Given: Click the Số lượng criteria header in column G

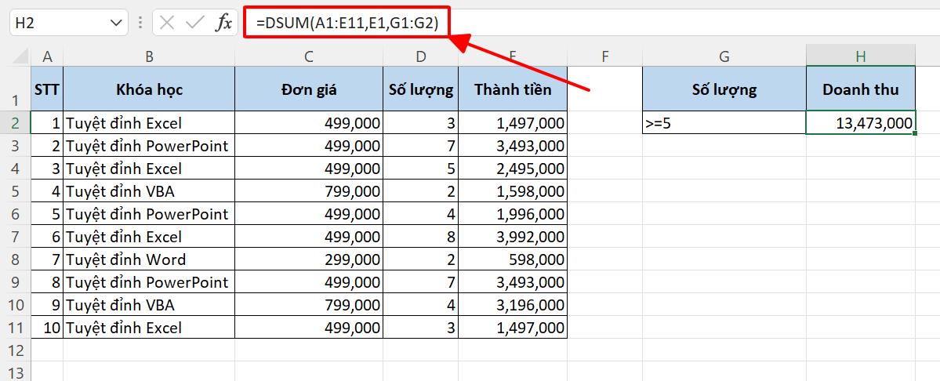Looking at the screenshot, I should point(724,89).
